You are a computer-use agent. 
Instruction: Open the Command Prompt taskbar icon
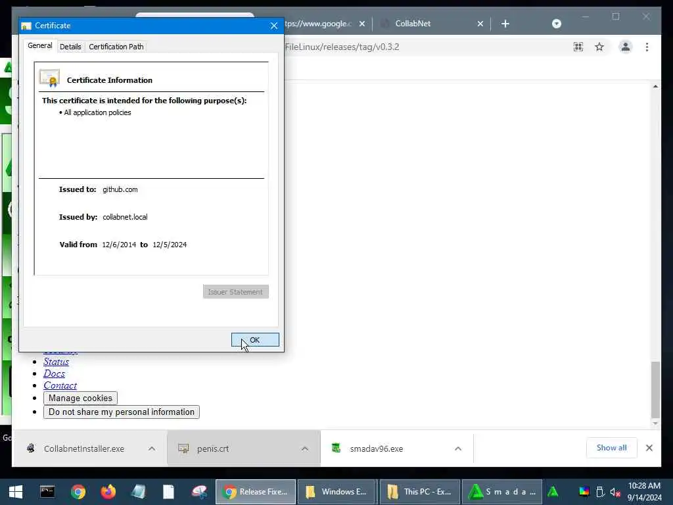[x=47, y=492]
